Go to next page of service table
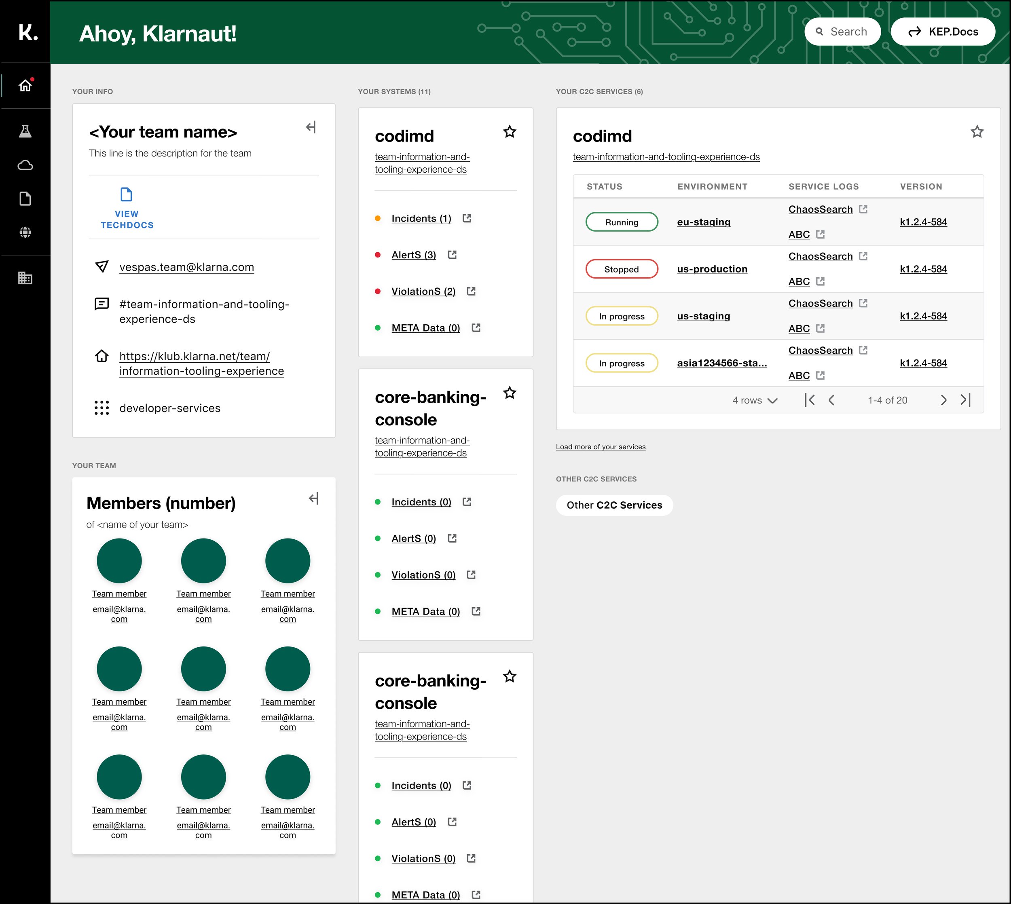Viewport: 1011px width, 904px height. click(943, 400)
